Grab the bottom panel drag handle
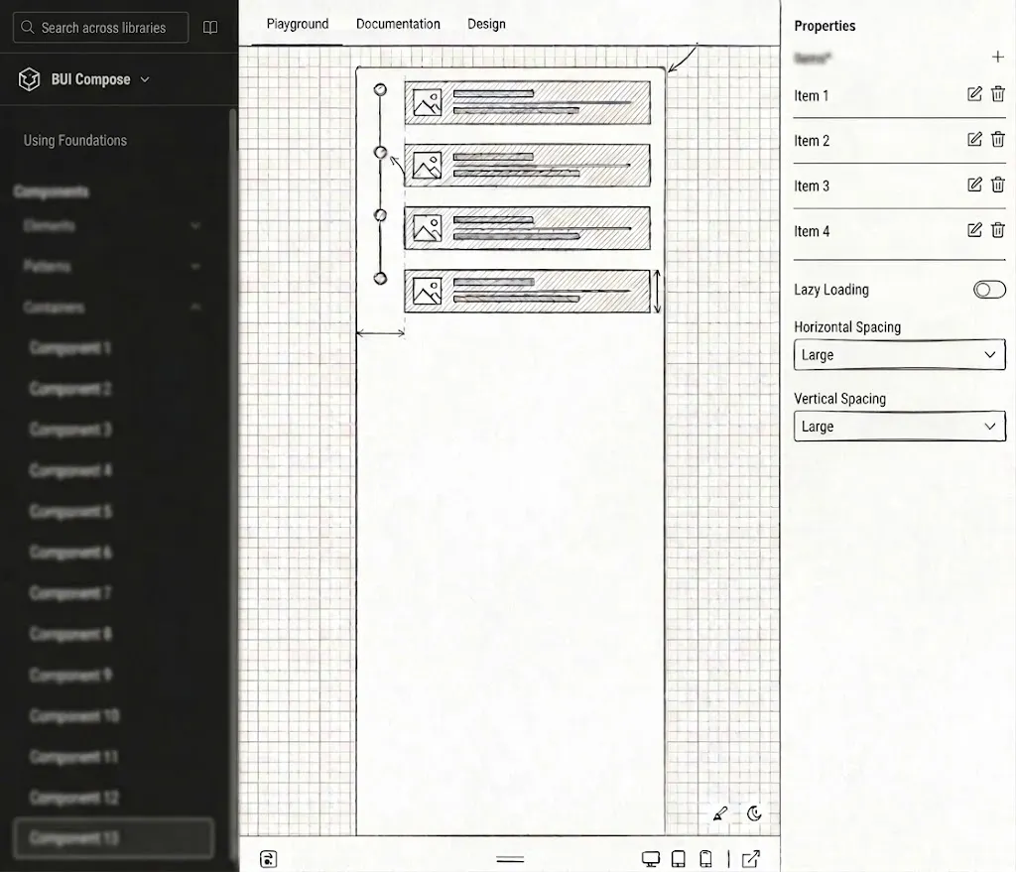The image size is (1016, 872). [510, 860]
